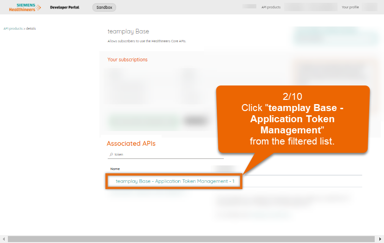Click the orange 2/10 instruction callout
This screenshot has height=243, width=384.
pyautogui.click(x=293, y=118)
